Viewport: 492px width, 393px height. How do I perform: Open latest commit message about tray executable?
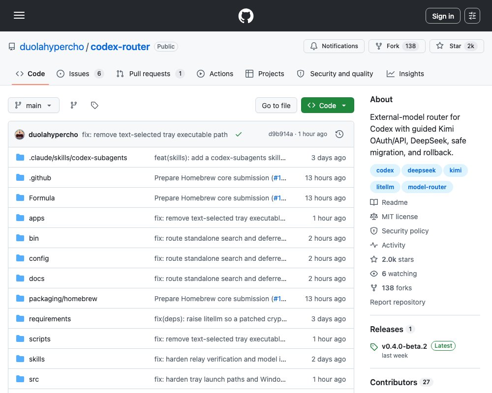coord(154,135)
